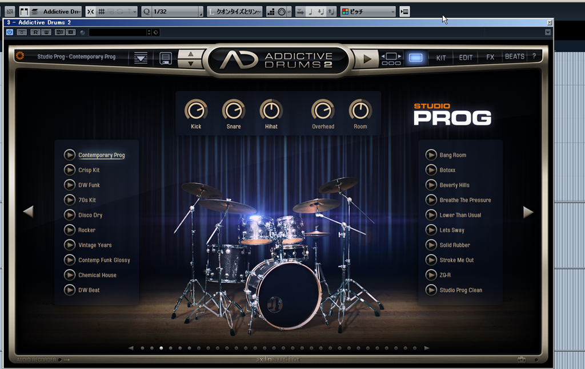Play the Lets Sway beat
Viewport: 585px width, 369px height.
[431, 230]
